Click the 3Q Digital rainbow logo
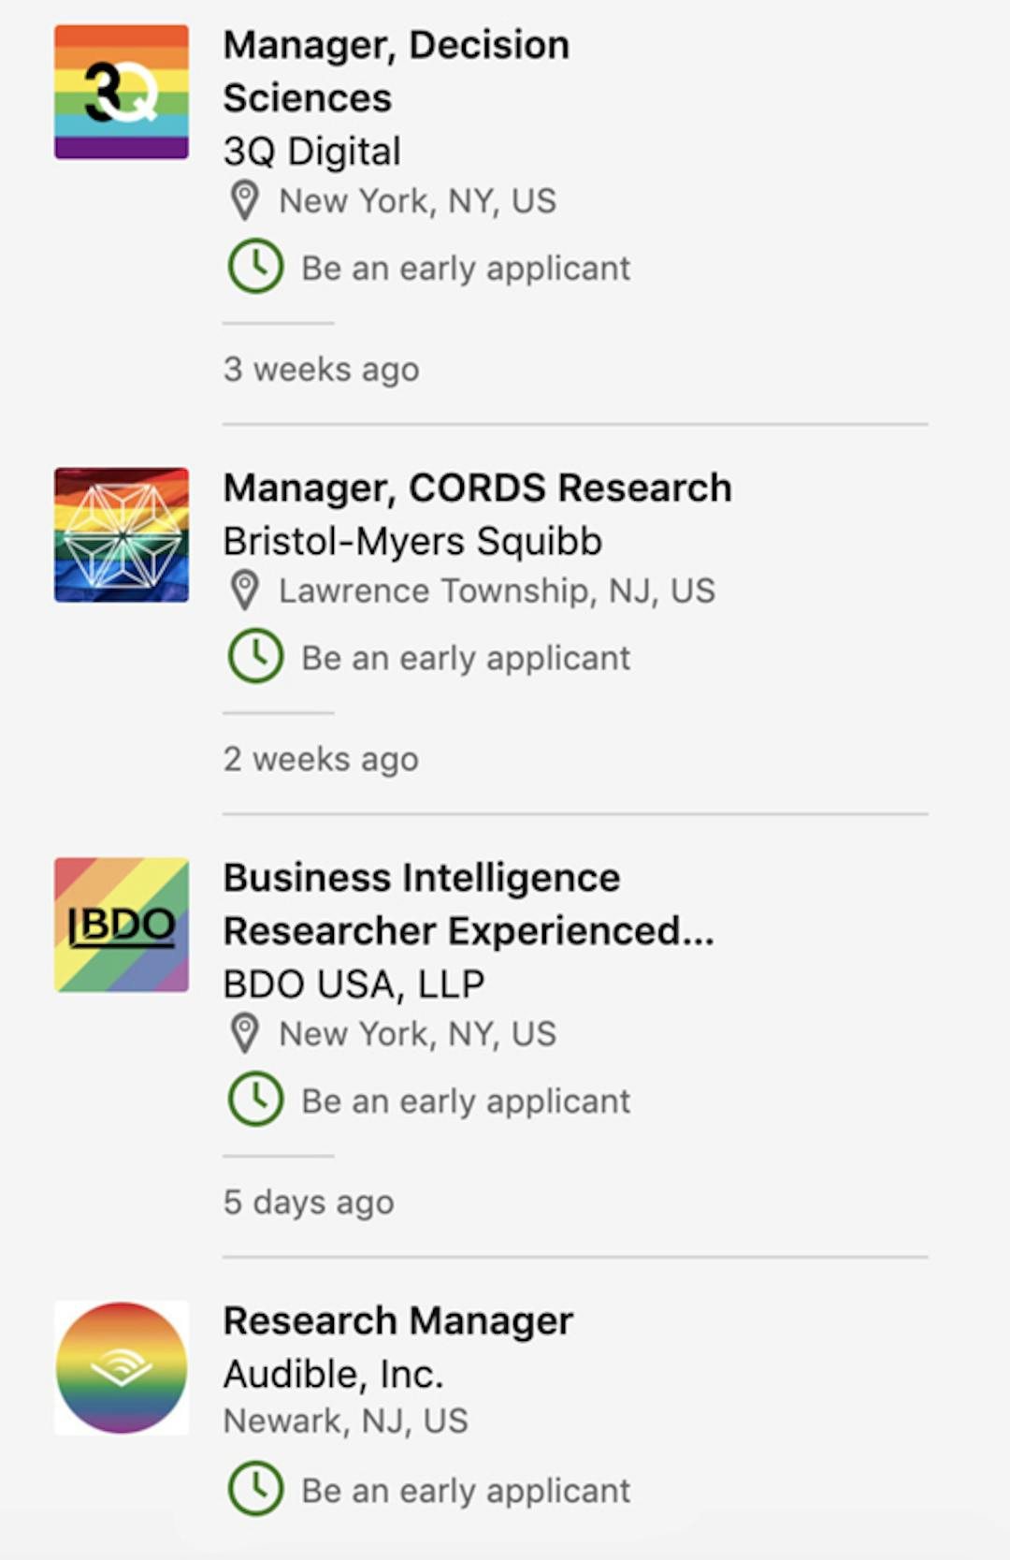 [122, 92]
